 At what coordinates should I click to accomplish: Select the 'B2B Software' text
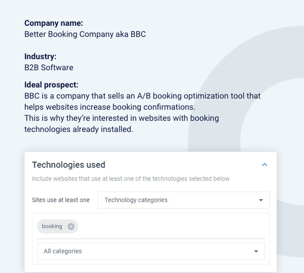coord(49,68)
